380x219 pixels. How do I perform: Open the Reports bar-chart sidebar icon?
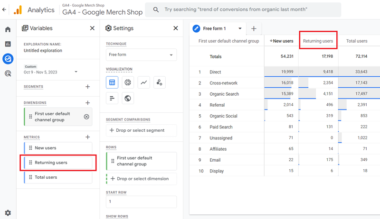click(x=8, y=44)
